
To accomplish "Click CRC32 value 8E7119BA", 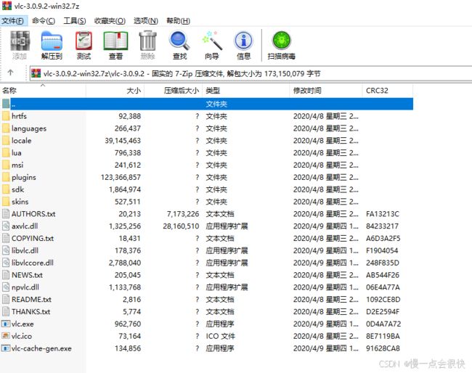I will click(x=383, y=336).
